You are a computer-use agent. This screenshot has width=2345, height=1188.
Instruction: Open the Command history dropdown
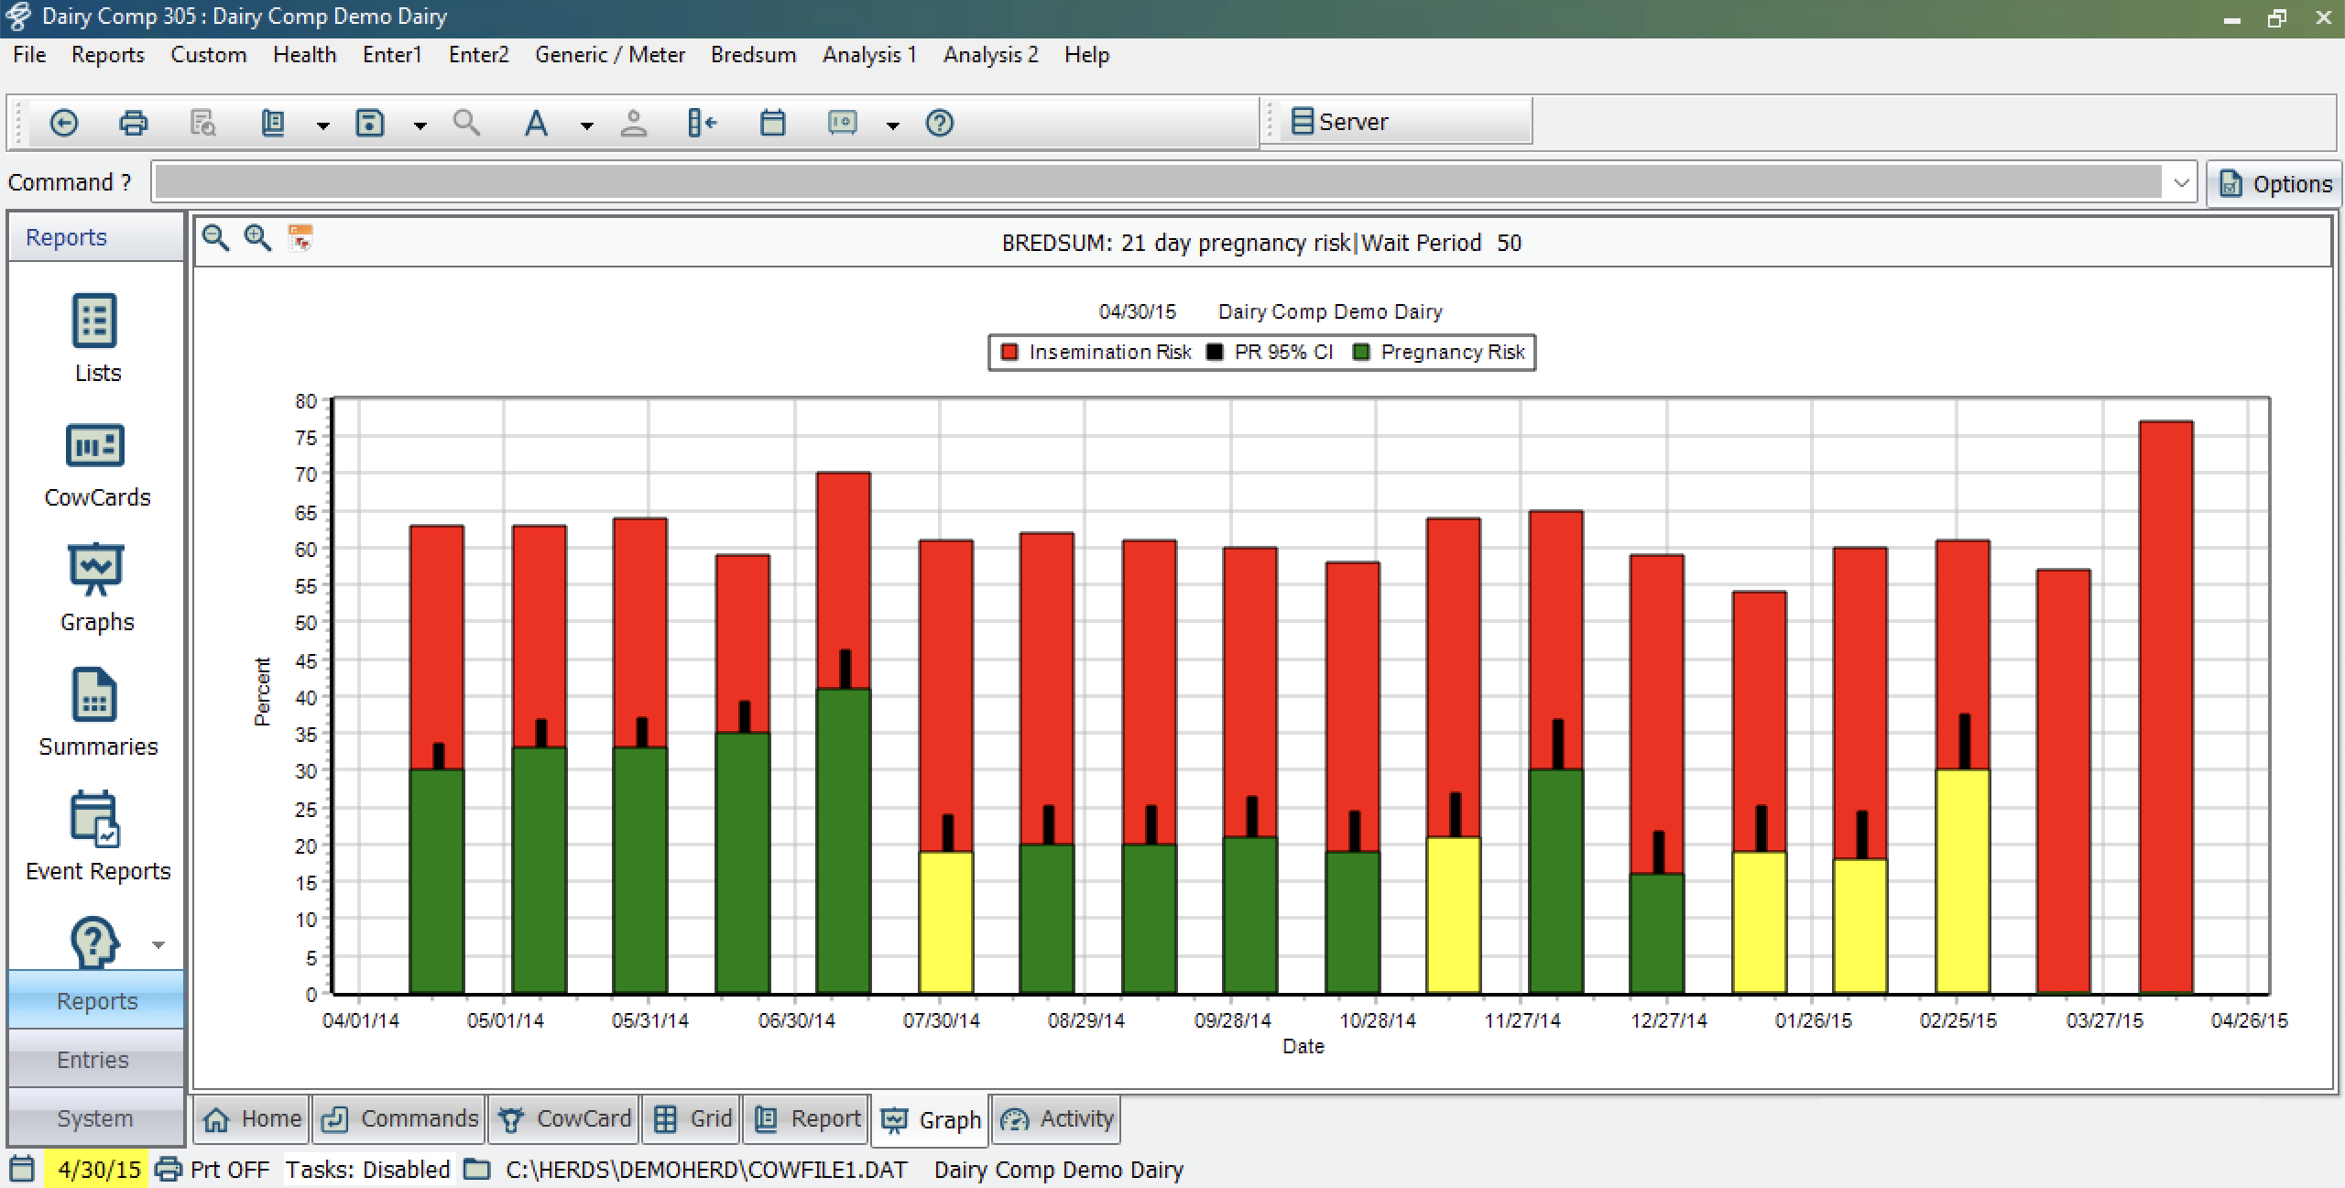(x=2181, y=183)
